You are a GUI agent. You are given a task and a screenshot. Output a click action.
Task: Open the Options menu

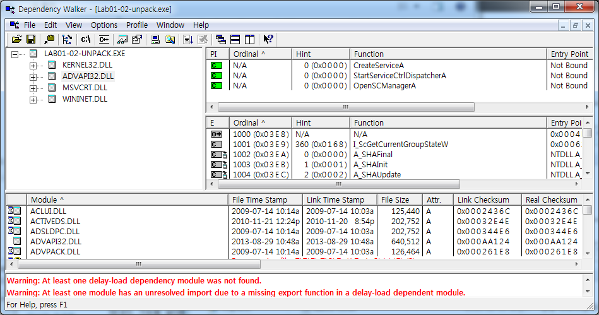[104, 25]
